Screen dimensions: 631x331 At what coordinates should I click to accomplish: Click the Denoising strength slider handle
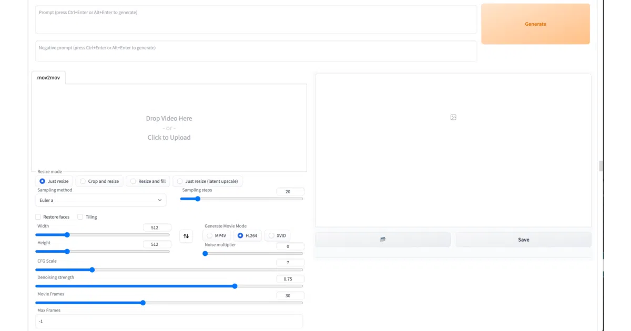235,286
